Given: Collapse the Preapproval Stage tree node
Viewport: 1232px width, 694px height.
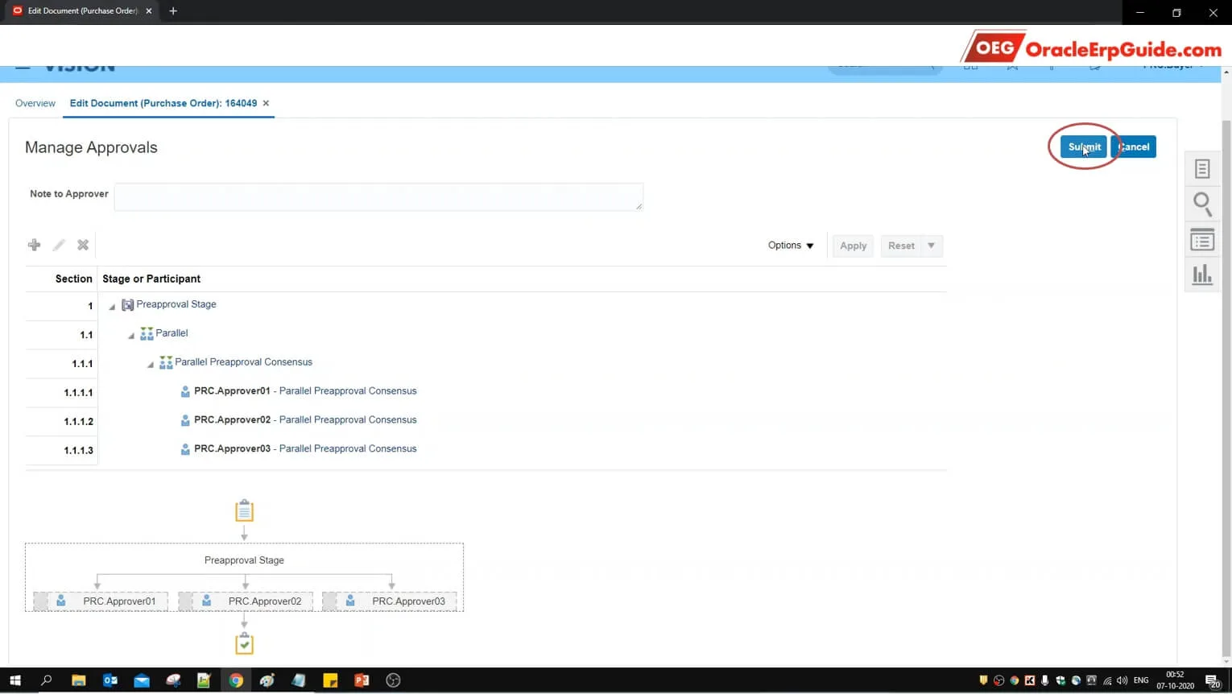Looking at the screenshot, I should (112, 307).
